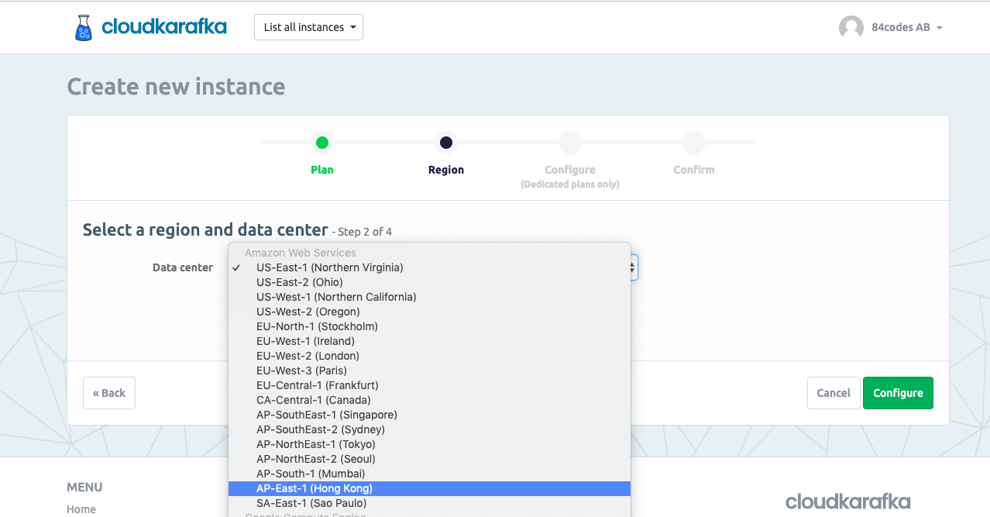The width and height of the screenshot is (990, 517).
Task: Pick AP-NorthEast-1 (Tokyo) data center
Action: click(x=430, y=444)
